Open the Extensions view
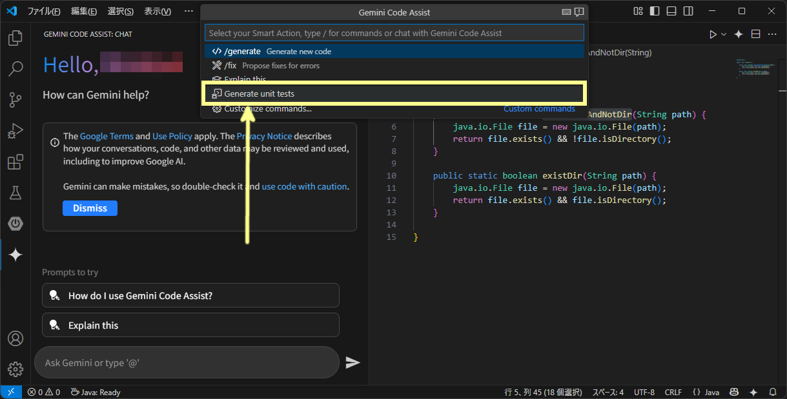The width and height of the screenshot is (787, 399). click(15, 162)
